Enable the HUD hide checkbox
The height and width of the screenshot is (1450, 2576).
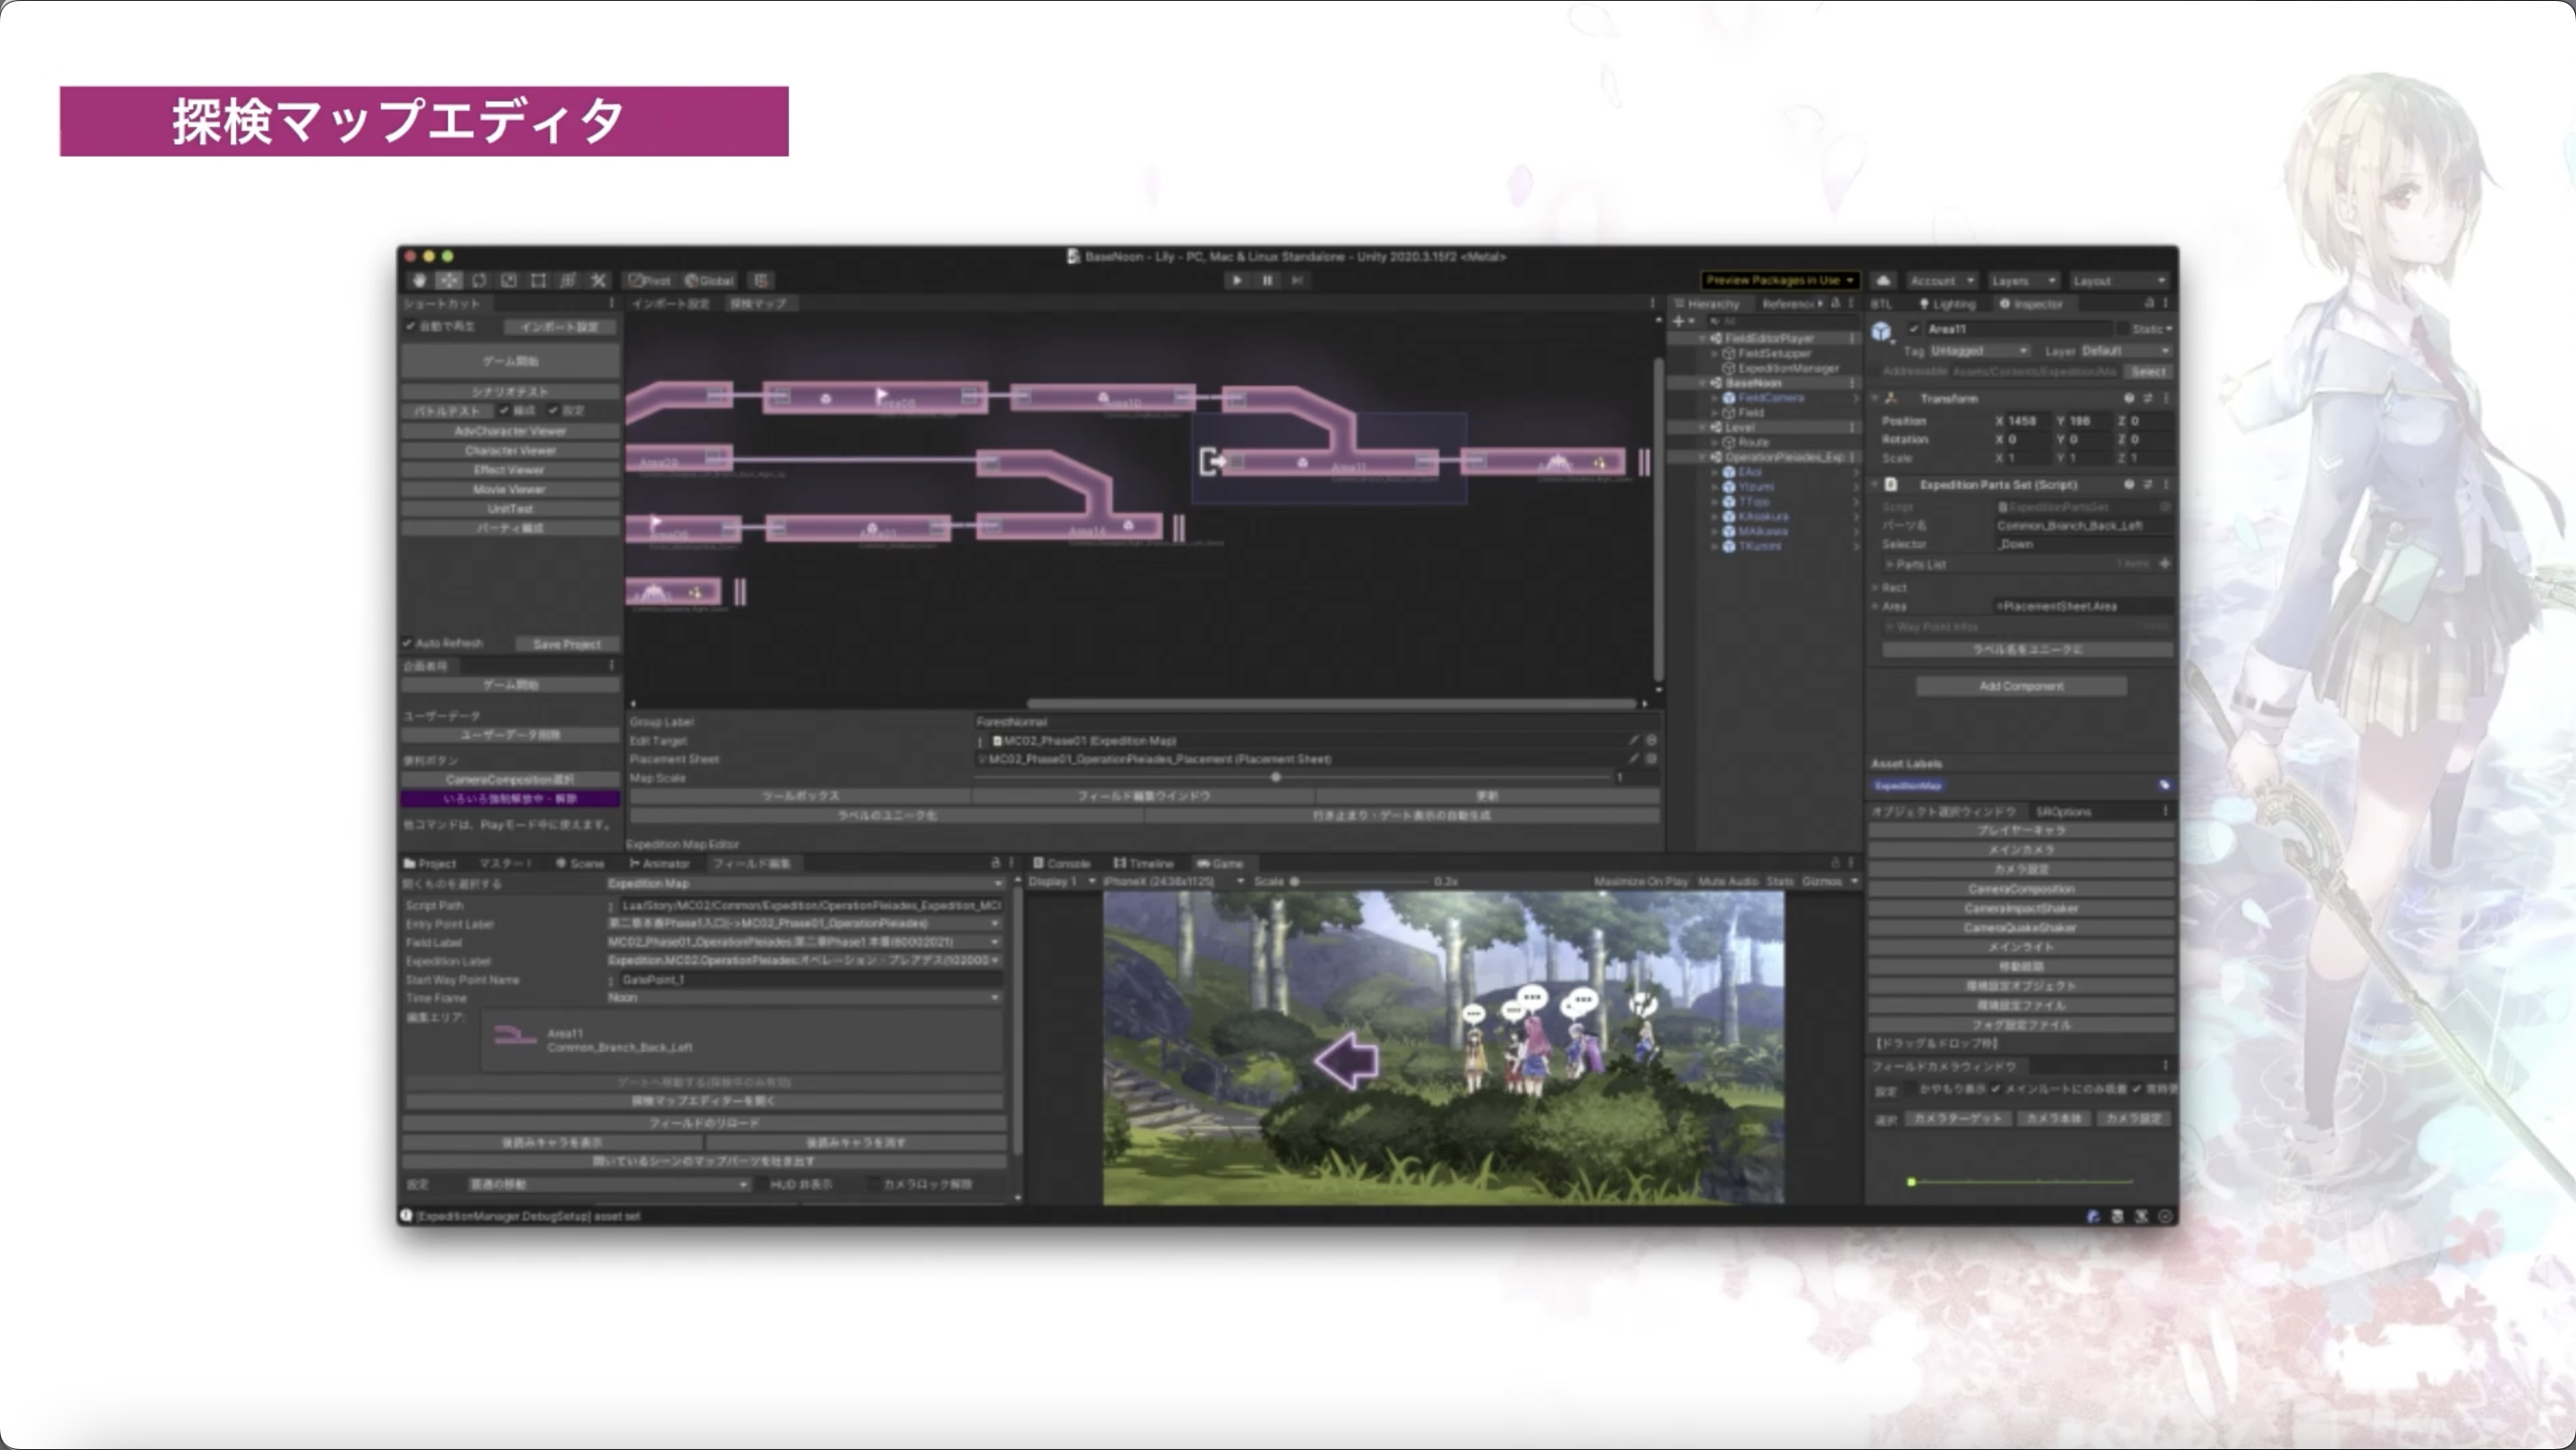[760, 1184]
